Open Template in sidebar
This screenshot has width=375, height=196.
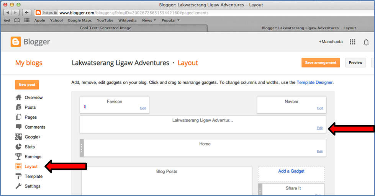(33, 176)
